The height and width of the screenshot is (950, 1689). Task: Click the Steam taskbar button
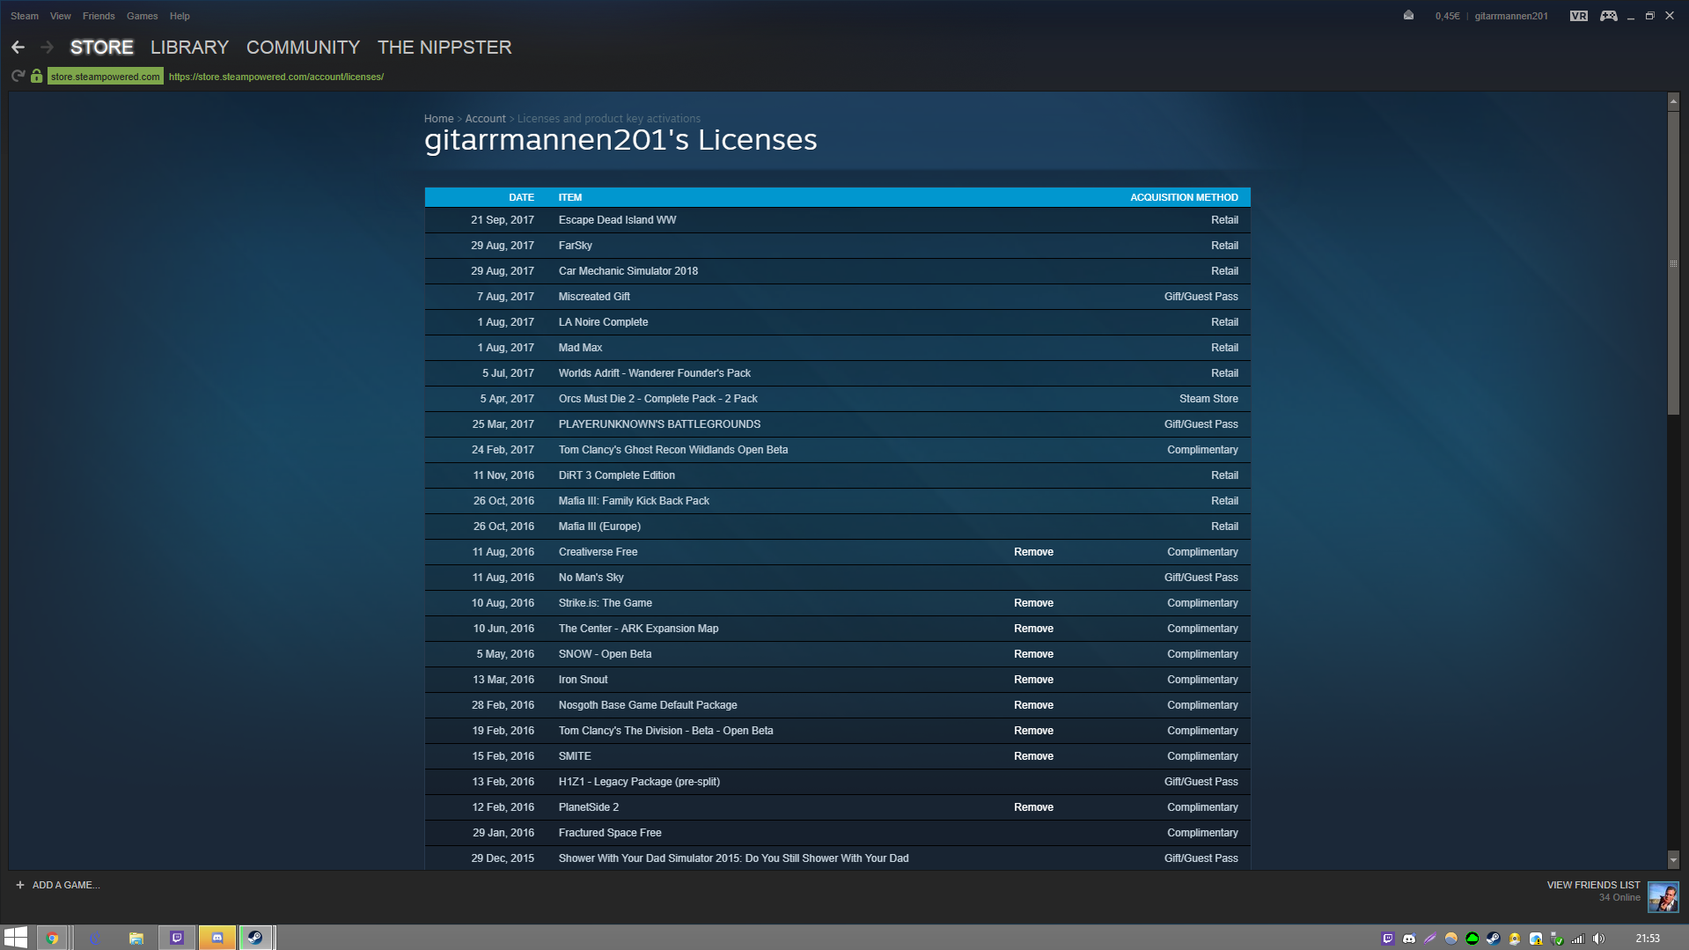(x=256, y=938)
